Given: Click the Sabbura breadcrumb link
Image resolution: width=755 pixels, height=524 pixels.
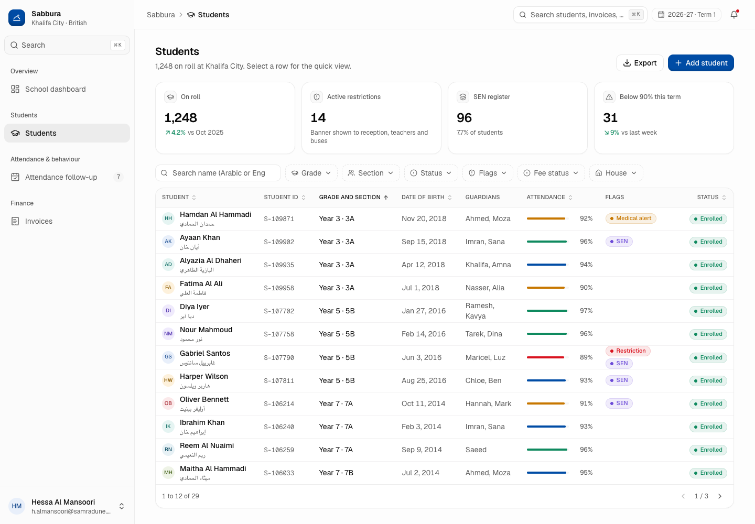Looking at the screenshot, I should (x=161, y=15).
